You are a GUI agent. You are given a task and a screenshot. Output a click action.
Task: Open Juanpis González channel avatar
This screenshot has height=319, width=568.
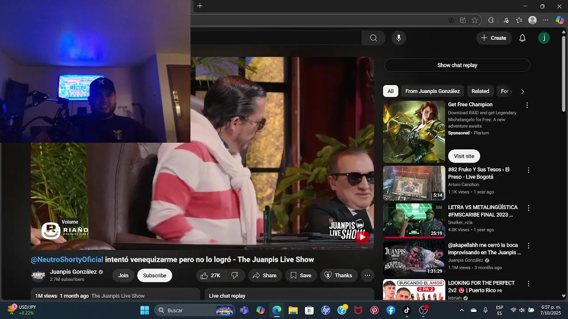pos(38,276)
